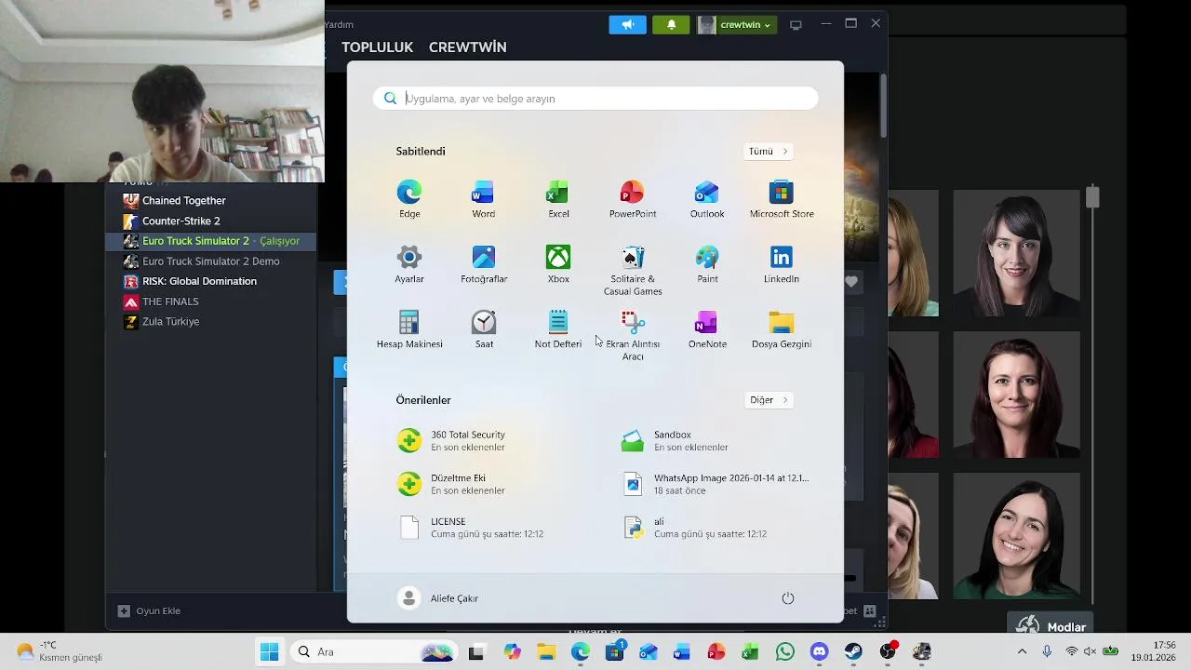The image size is (1191, 670).
Task: Open Copilot from the taskbar
Action: [x=513, y=652]
